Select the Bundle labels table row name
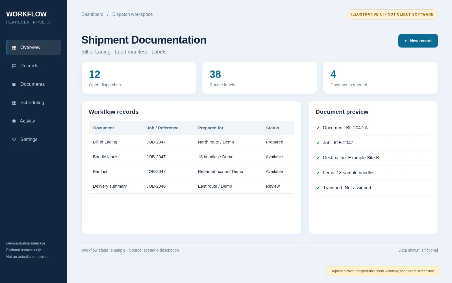 pos(106,157)
